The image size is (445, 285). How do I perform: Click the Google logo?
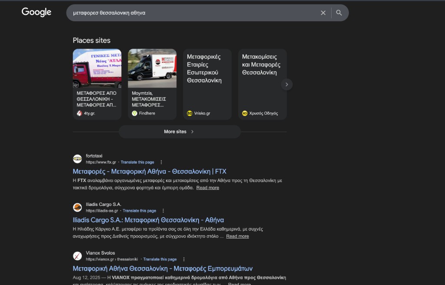click(x=37, y=13)
